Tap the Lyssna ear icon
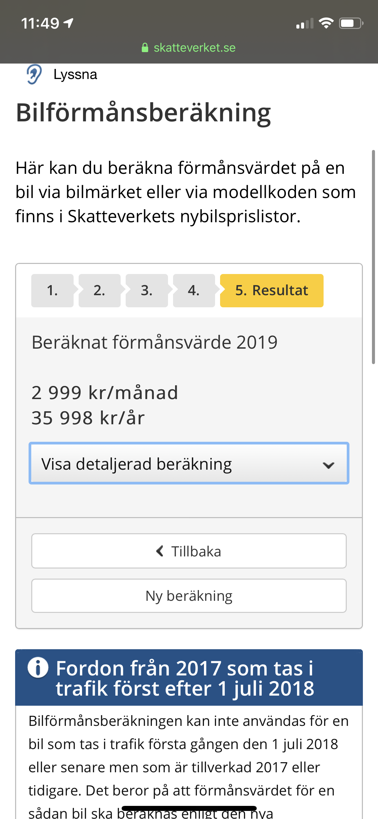Viewport: 378px width, 819px height. 34,74
